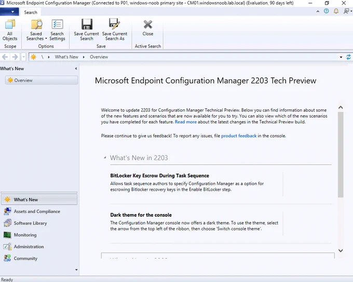Click the Ready status bar text
The width and height of the screenshot is (353, 282).
click(x=7, y=279)
